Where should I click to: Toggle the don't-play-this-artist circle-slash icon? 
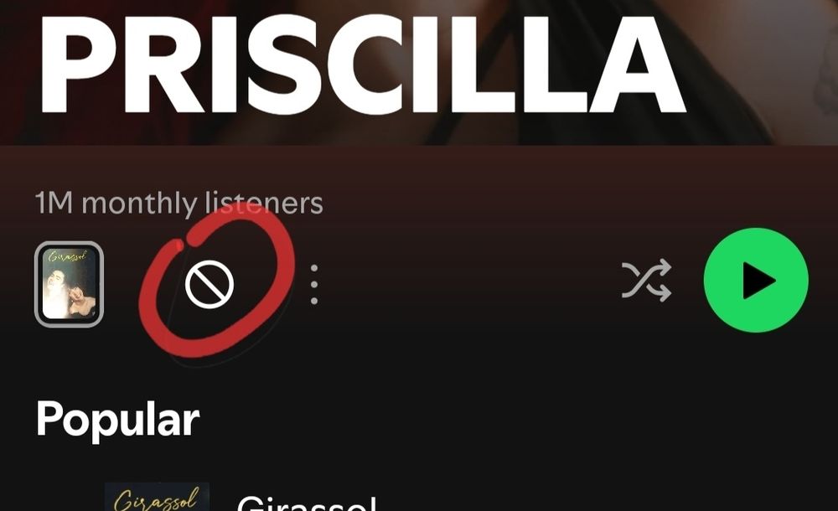(x=209, y=284)
